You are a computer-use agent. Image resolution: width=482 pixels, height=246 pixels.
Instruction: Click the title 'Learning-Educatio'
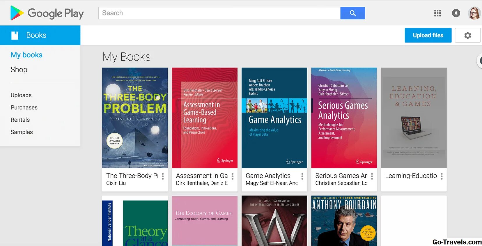tap(411, 176)
